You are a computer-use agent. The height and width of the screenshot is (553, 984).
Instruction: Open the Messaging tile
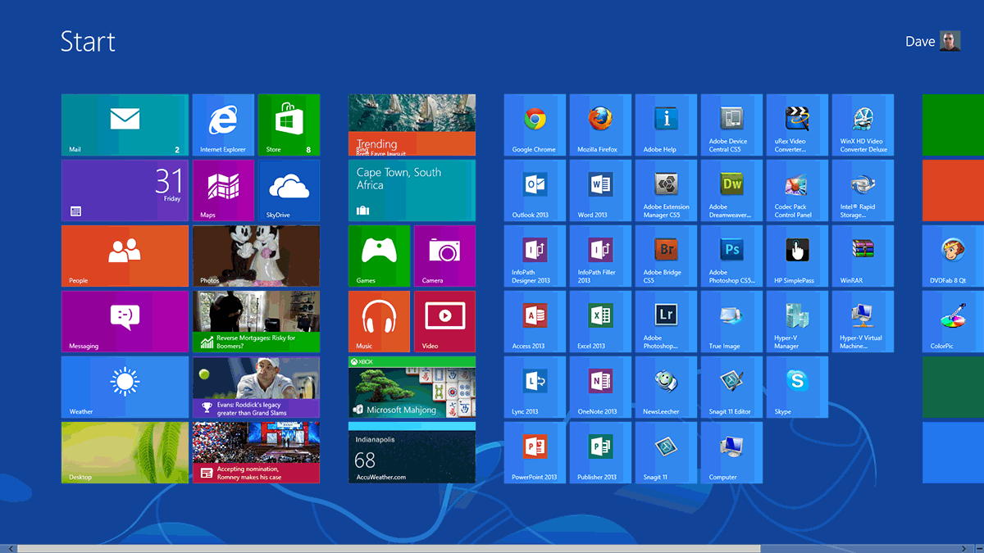[x=125, y=321]
